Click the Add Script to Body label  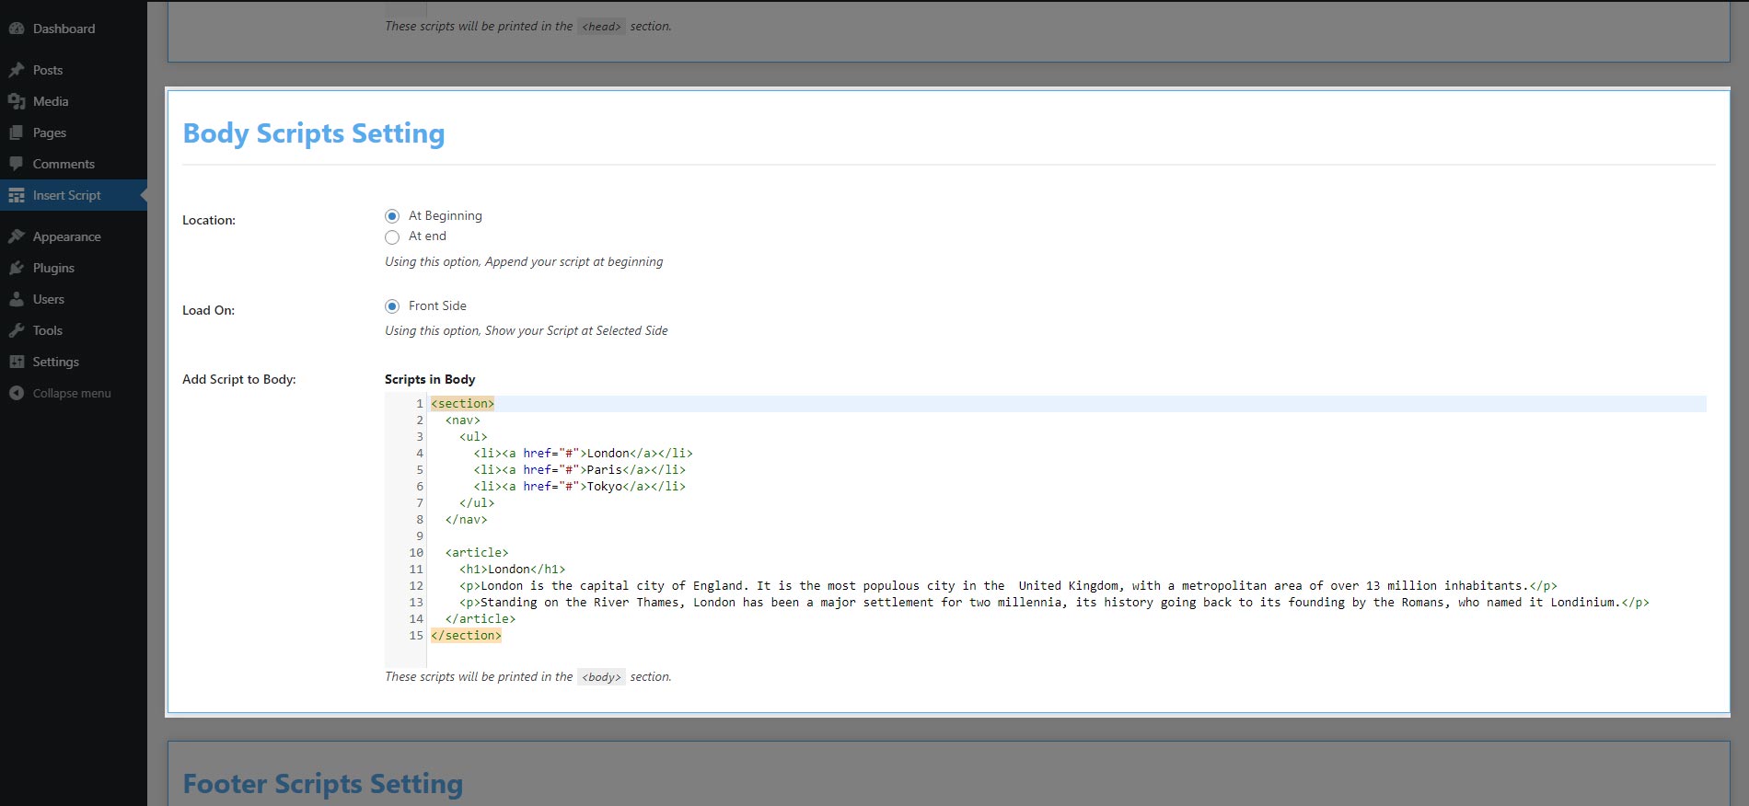pyautogui.click(x=239, y=379)
